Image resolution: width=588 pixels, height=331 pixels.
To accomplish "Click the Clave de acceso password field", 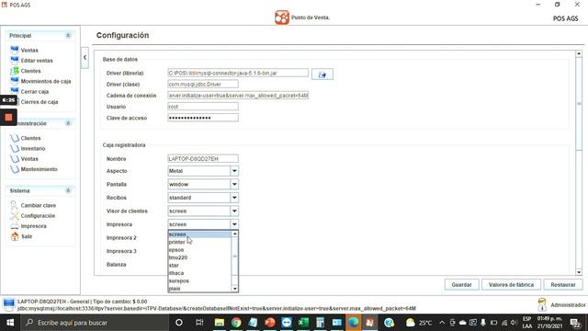I will [x=203, y=118].
